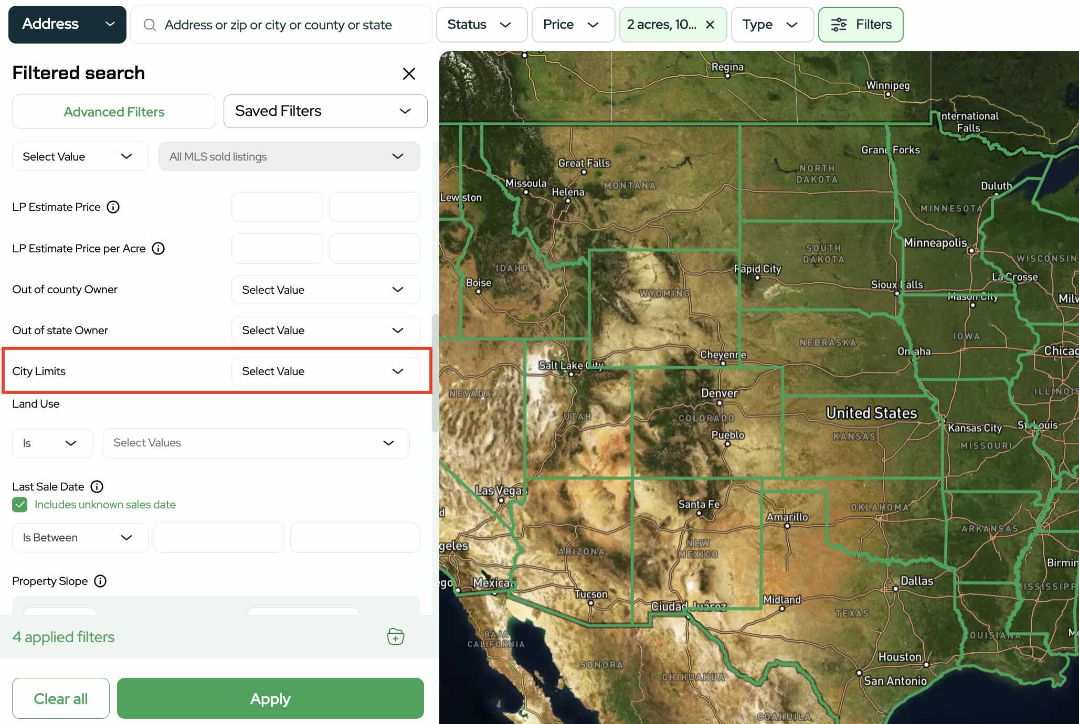The image size is (1079, 724).
Task: Click the Clear all button
Action: tap(61, 698)
